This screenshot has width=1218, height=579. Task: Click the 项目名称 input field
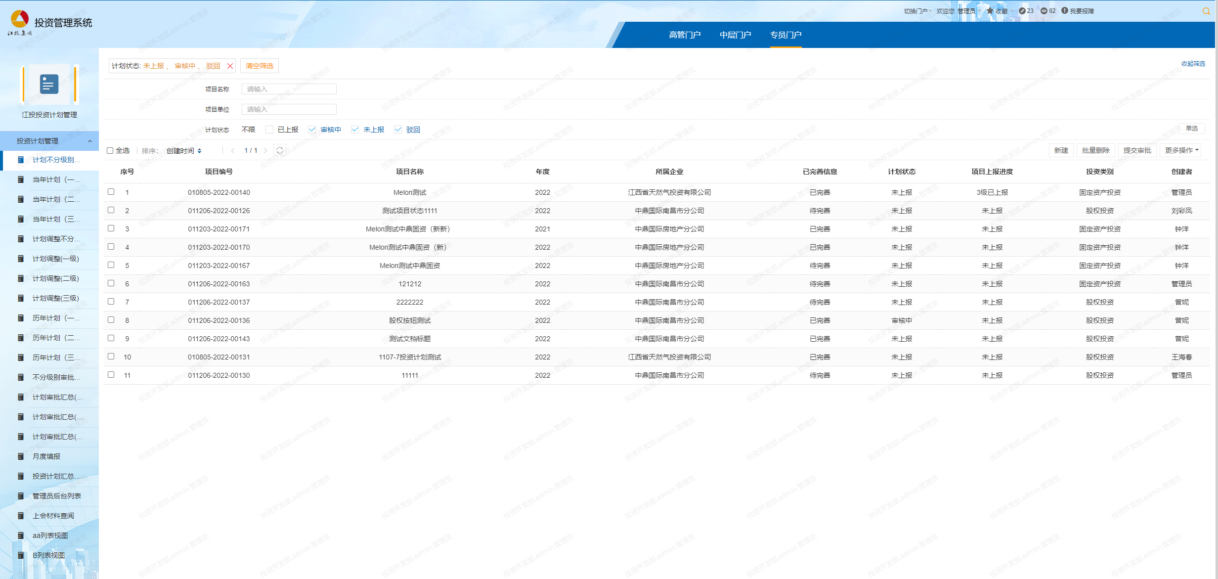(x=289, y=89)
